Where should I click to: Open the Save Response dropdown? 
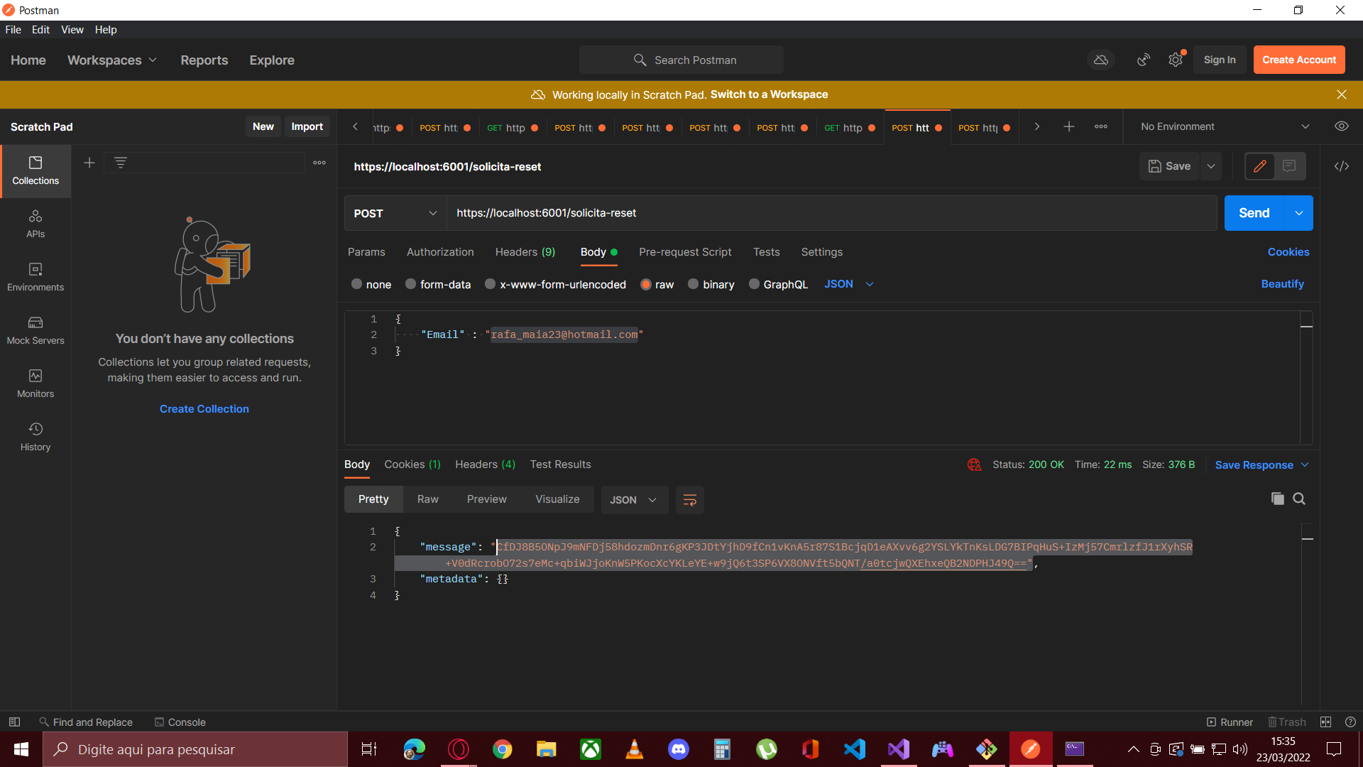(1261, 464)
